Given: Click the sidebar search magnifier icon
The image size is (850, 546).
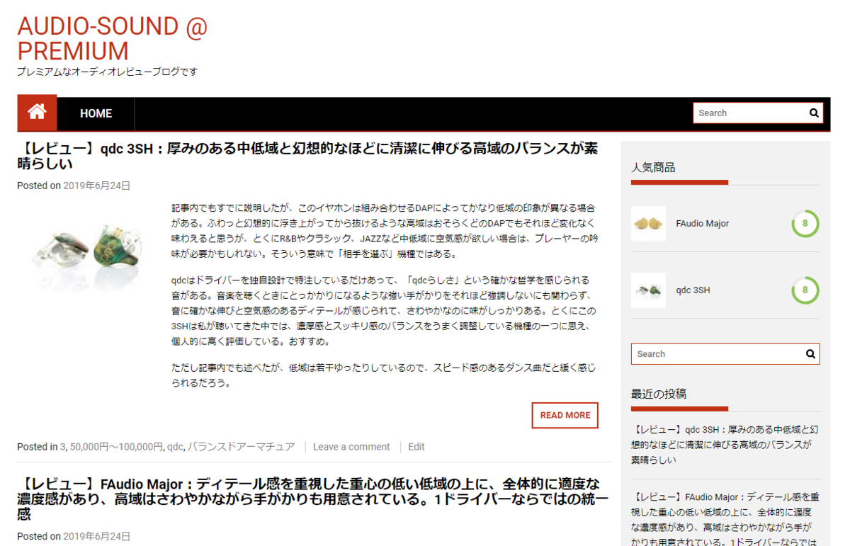Looking at the screenshot, I should [810, 354].
